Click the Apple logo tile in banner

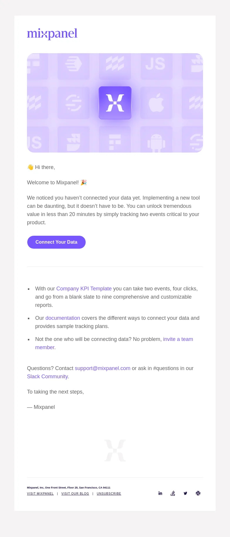point(156,103)
